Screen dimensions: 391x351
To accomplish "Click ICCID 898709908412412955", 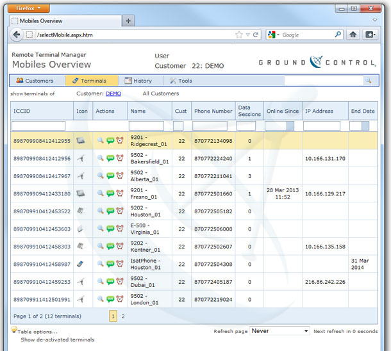I will tap(42, 141).
